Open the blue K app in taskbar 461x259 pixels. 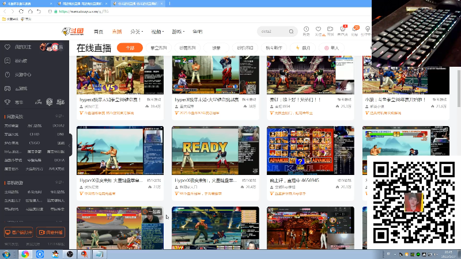point(40,254)
